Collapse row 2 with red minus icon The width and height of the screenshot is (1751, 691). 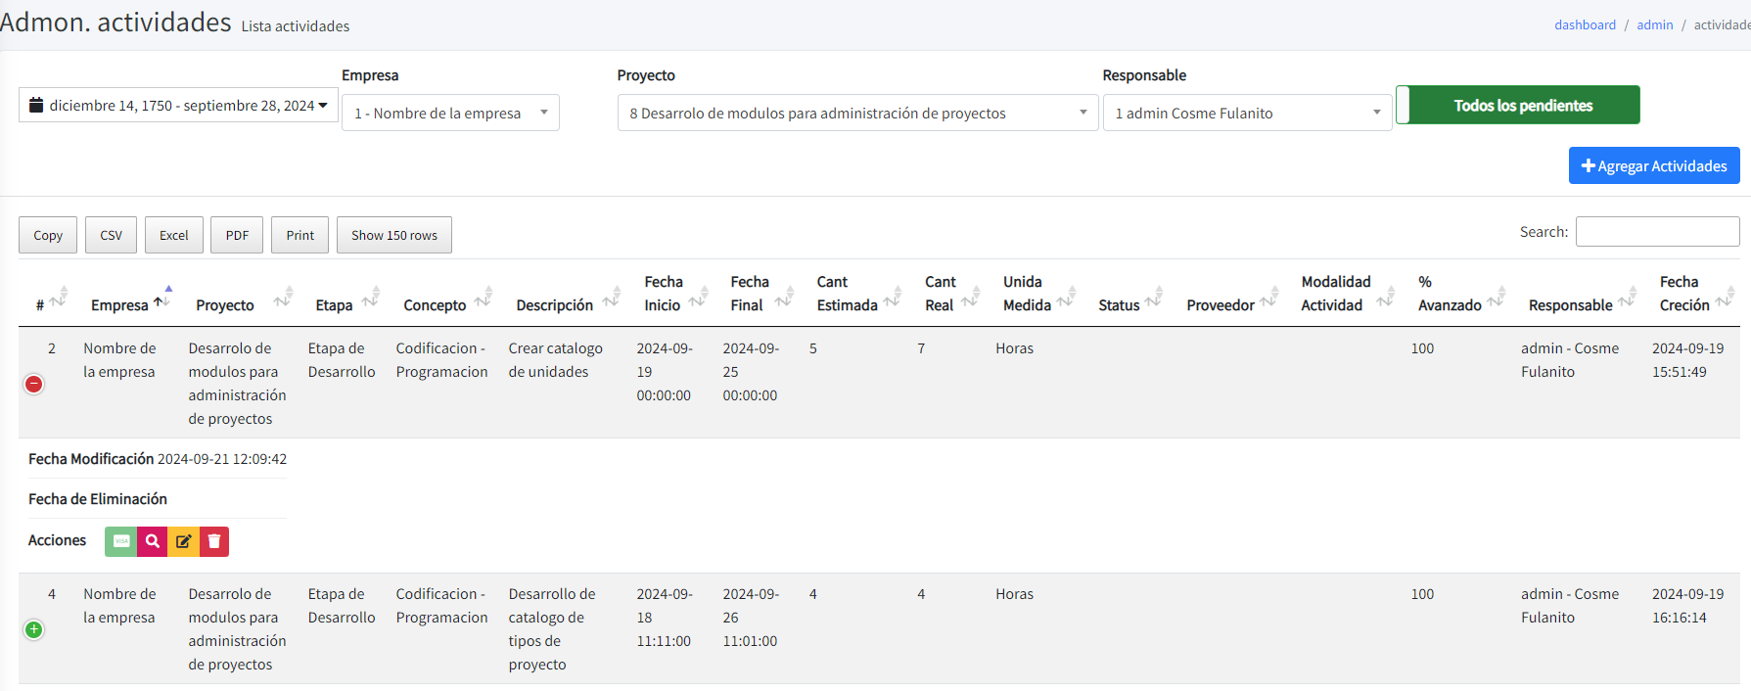(x=34, y=385)
